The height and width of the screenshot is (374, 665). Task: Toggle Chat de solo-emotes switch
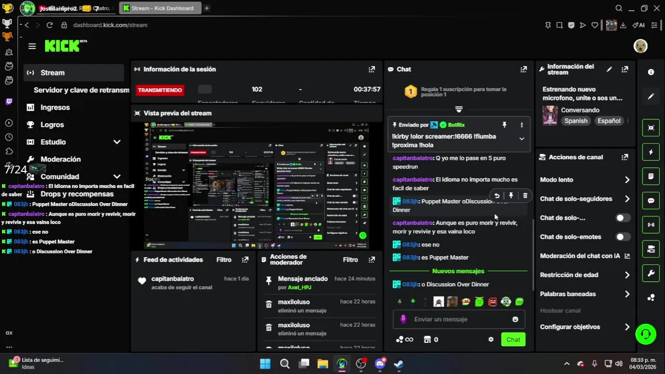(623, 237)
